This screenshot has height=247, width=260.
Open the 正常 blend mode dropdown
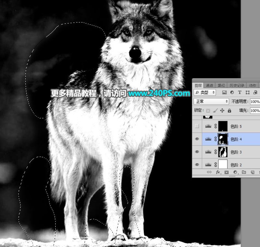(211, 102)
